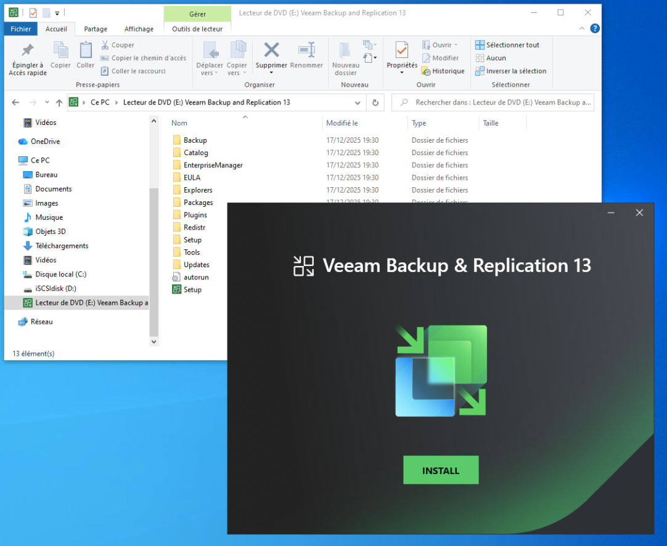
Task: Open the Setup application file
Action: pos(192,289)
